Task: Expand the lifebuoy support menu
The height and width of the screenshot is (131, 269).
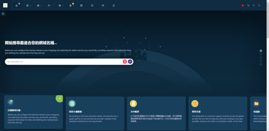Action: pos(61,6)
